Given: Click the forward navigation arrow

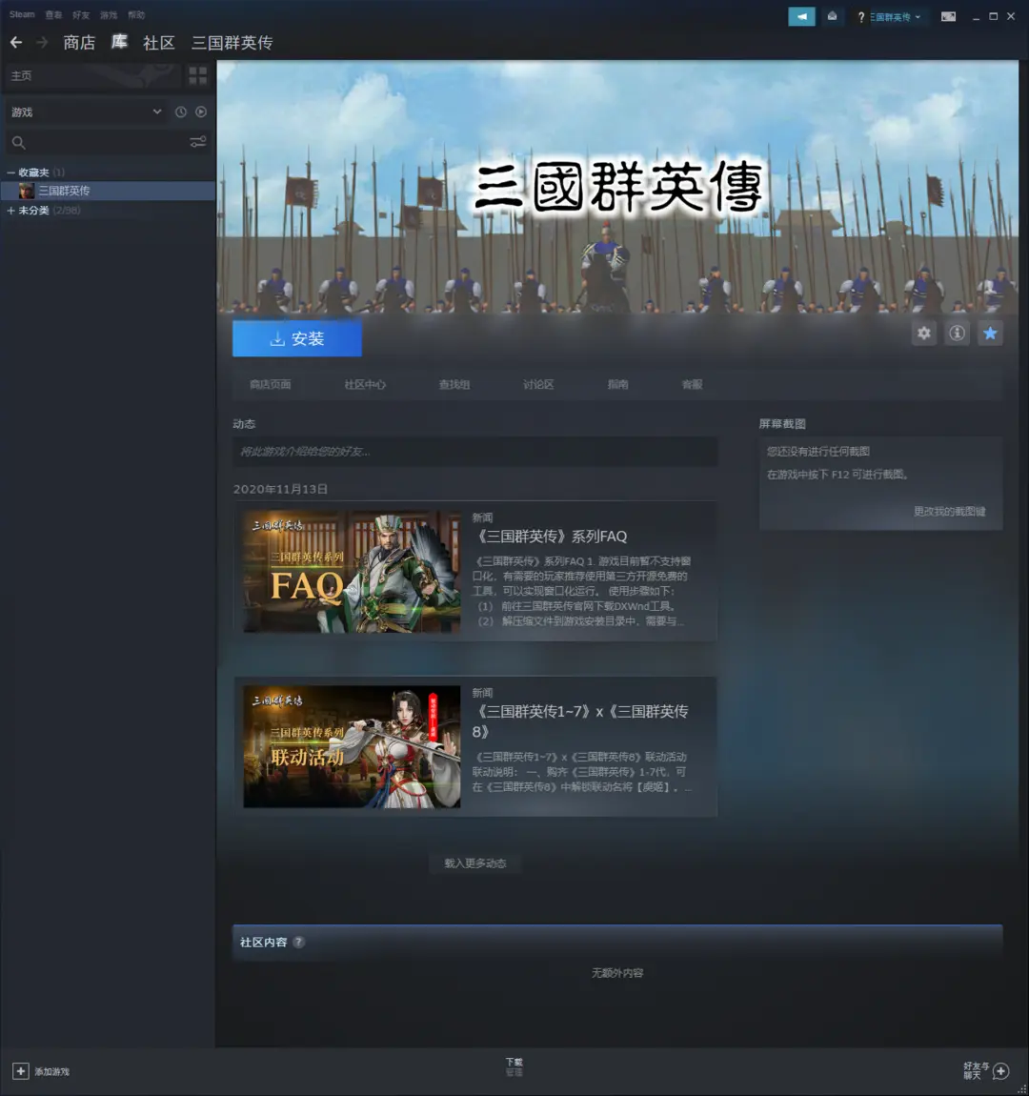Looking at the screenshot, I should tap(42, 43).
